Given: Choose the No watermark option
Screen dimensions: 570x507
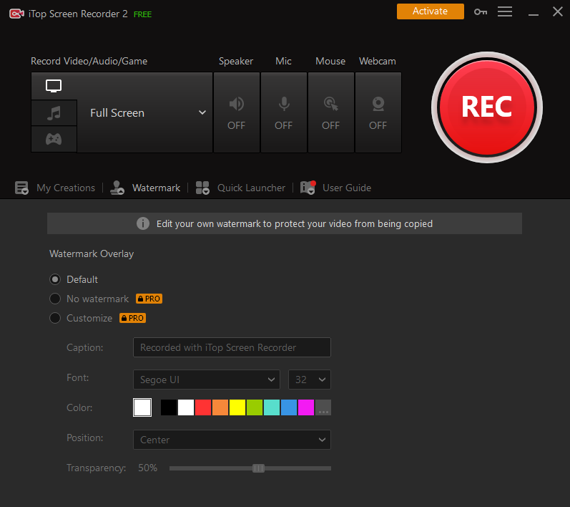Looking at the screenshot, I should click(x=55, y=299).
